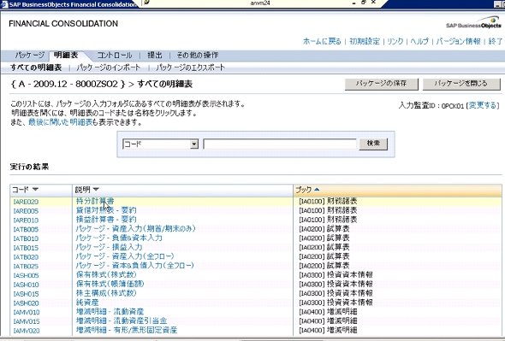The image size is (505, 341).
Task: Open 最後に開いた明細表 link
Action: click(x=60, y=122)
